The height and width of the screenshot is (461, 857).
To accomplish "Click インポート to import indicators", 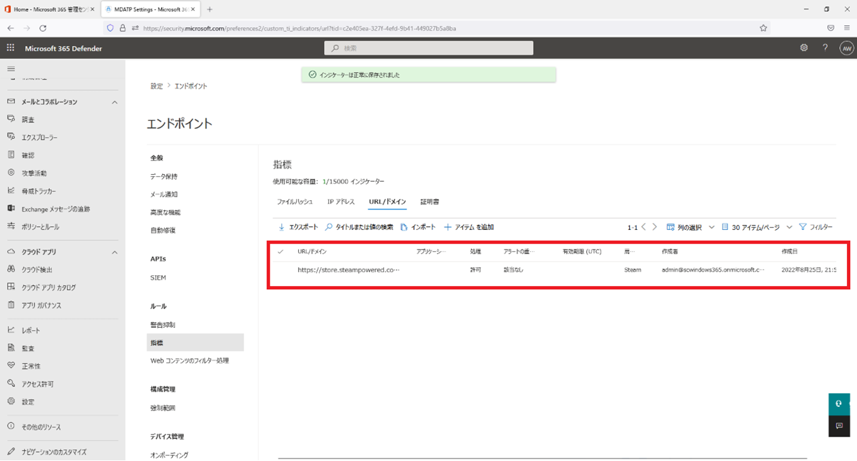I will pyautogui.click(x=418, y=227).
